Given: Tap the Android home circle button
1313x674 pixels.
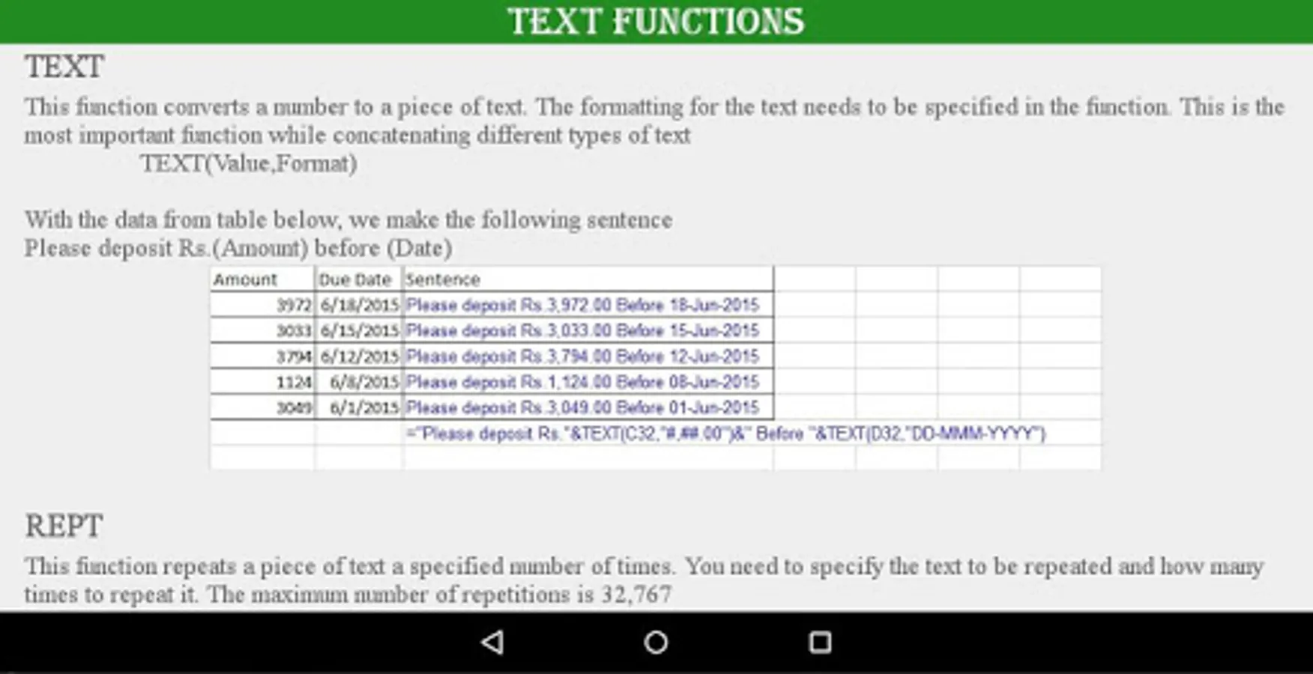Looking at the screenshot, I should [x=656, y=642].
